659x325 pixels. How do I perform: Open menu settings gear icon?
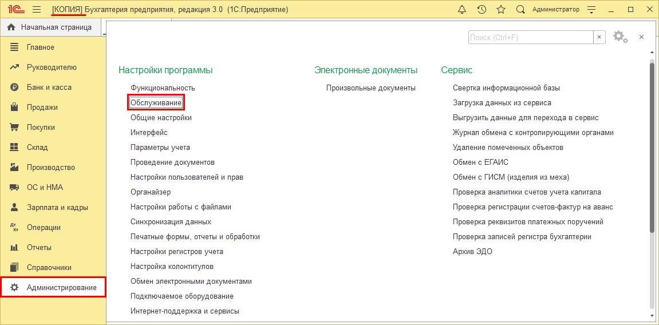tap(619, 37)
